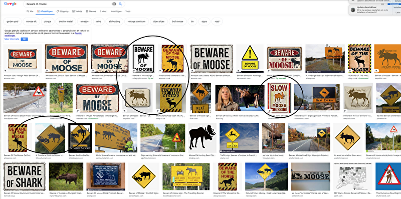The width and height of the screenshot is (401, 199).
Task: Open the Meer informatie link
Action: click(x=12, y=39)
